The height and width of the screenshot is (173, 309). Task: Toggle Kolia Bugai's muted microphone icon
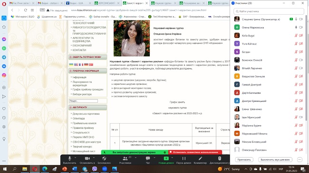tap(296, 36)
